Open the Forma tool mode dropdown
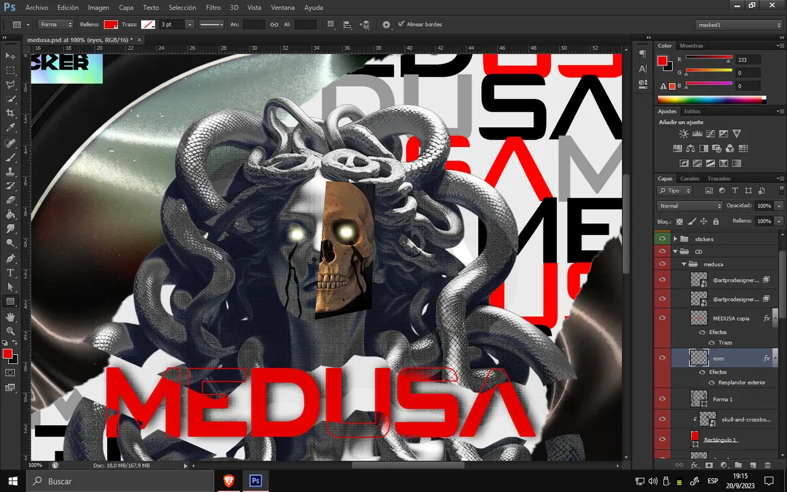The width and height of the screenshot is (787, 492). [55, 25]
